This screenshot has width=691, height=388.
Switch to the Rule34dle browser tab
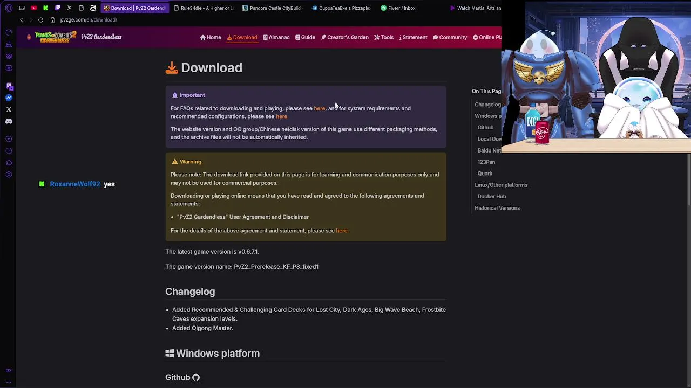tap(204, 8)
